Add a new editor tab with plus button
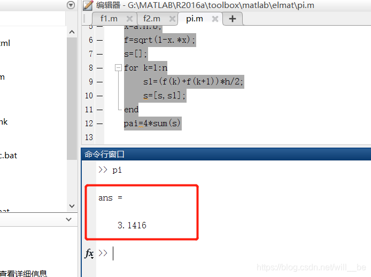 (x=233, y=19)
